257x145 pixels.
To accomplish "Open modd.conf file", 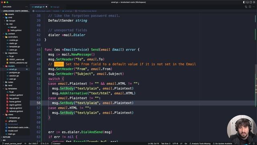I will coord(13,131).
